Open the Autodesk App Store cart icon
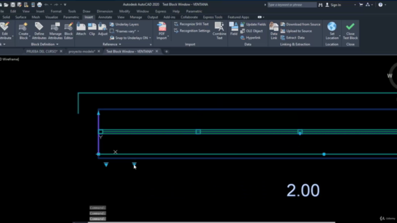The image size is (397, 223). (x=361, y=5)
